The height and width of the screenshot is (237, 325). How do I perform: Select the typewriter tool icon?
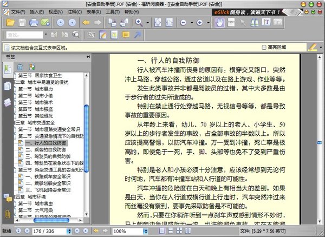[114, 35]
